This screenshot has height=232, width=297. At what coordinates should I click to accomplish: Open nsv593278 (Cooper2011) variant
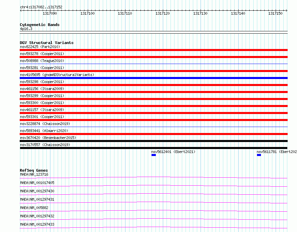[42, 54]
